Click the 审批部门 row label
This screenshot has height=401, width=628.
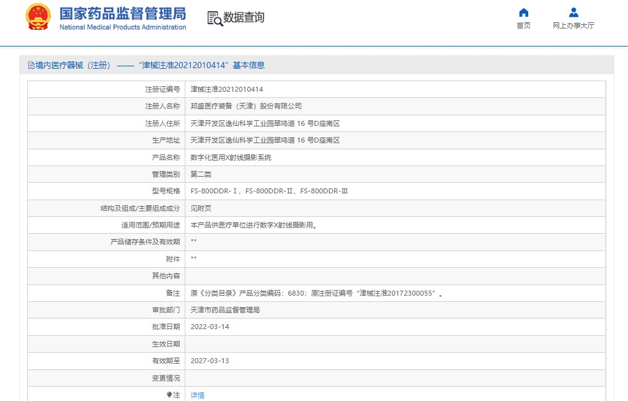166,310
